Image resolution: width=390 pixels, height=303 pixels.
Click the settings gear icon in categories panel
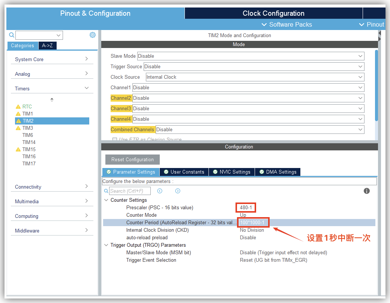[x=93, y=35]
